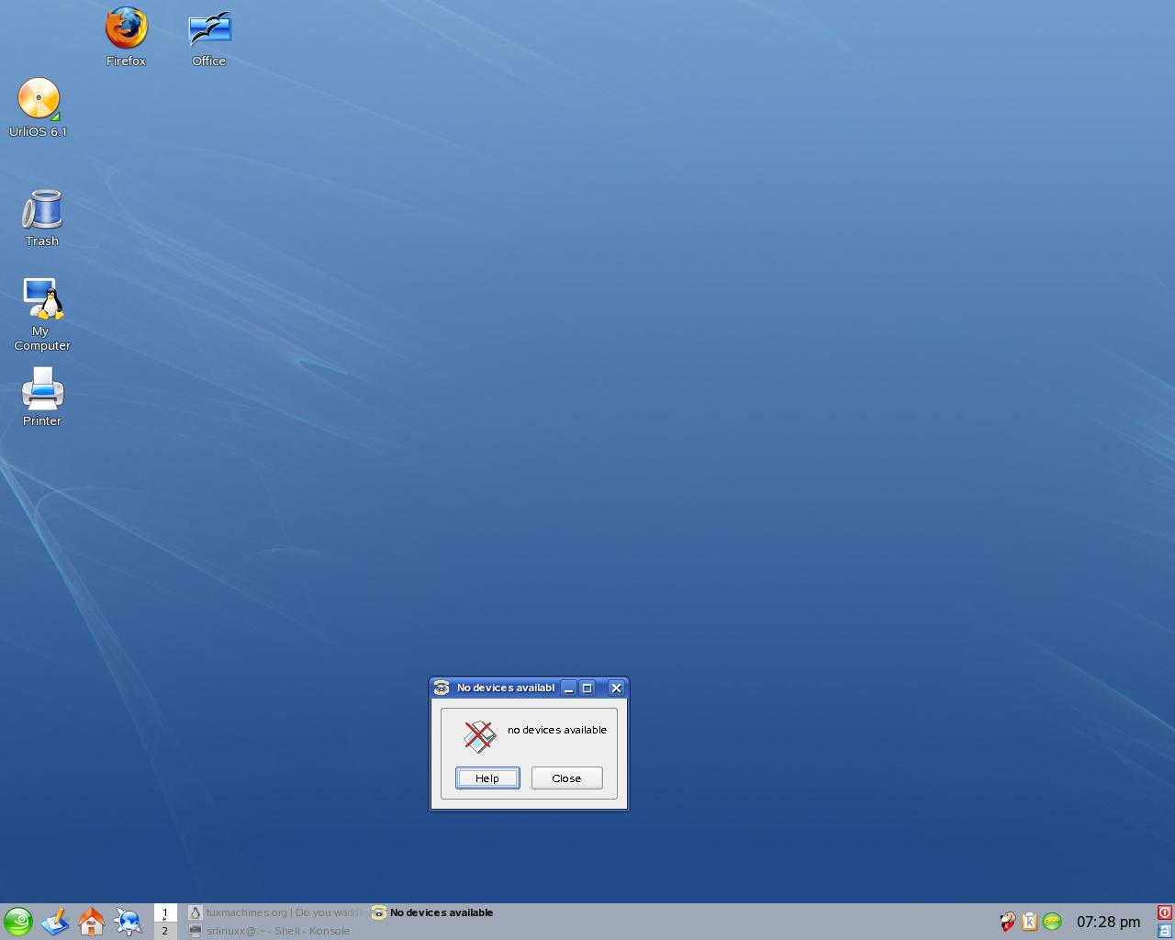The height and width of the screenshot is (940, 1175).
Task: Close the dialog using the title bar X
Action: tap(616, 688)
